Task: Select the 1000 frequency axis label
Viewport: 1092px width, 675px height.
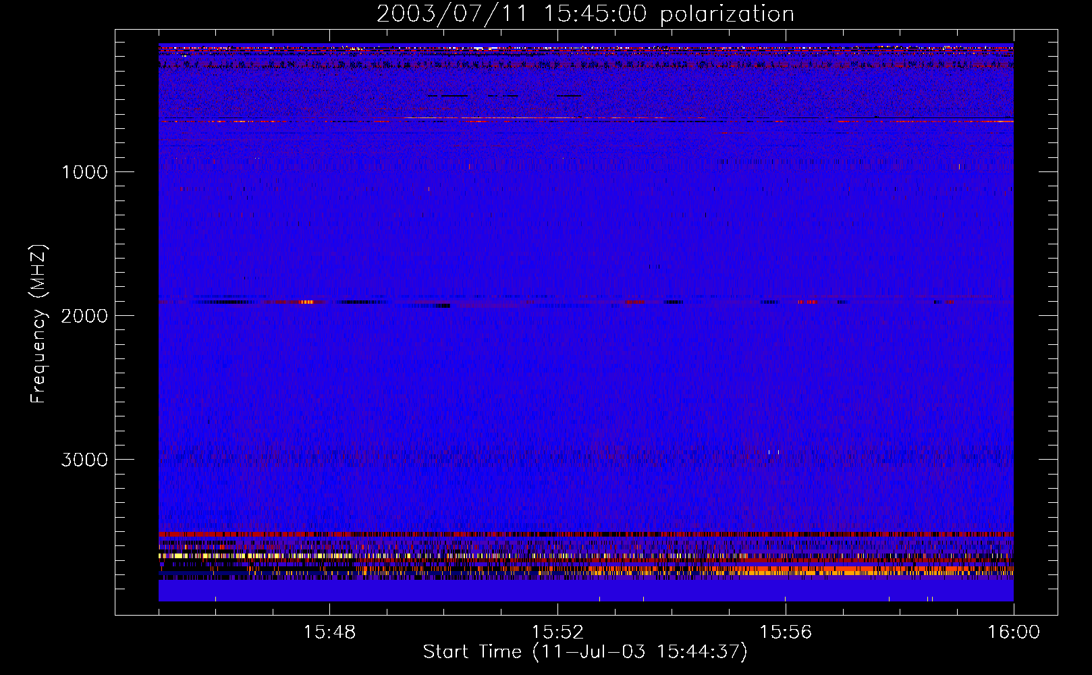Action: tap(84, 172)
